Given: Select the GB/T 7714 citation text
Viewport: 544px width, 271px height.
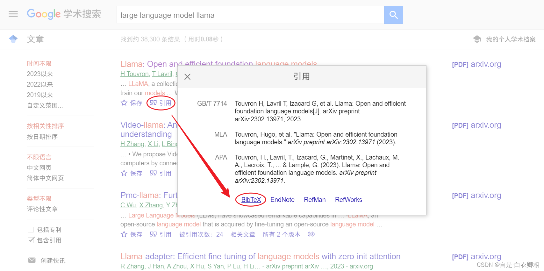Looking at the screenshot, I should (x=320, y=111).
